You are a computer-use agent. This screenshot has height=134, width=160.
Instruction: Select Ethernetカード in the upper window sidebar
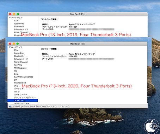coord(21,29)
